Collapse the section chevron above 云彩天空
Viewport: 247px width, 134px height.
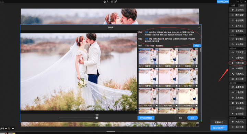click(244, 48)
